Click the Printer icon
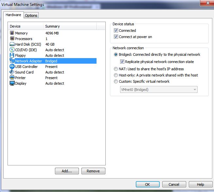Screen dimensions: 214x192 point(12,77)
